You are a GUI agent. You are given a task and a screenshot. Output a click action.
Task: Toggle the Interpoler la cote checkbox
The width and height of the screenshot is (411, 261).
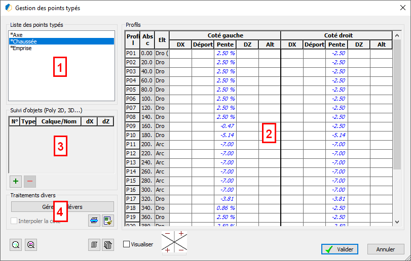pyautogui.click(x=14, y=221)
